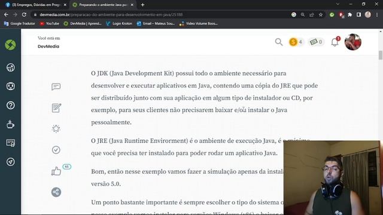Open the Google Tradutor bookmark

(20, 24)
